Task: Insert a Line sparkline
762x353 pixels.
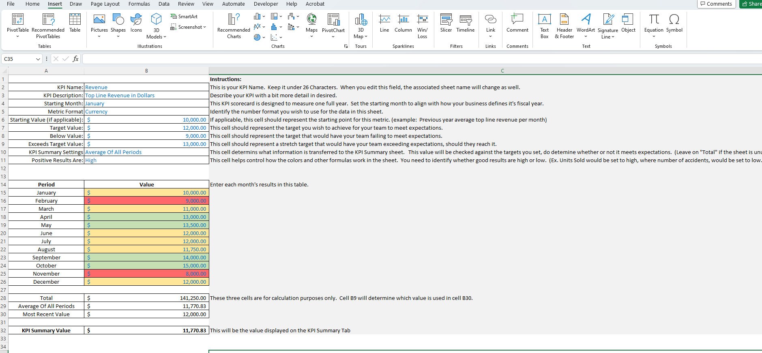Action: click(x=384, y=23)
